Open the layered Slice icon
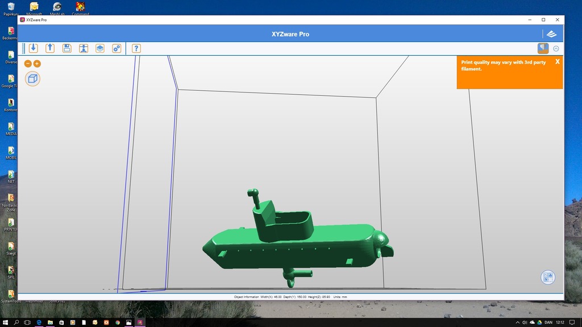 pyautogui.click(x=100, y=48)
